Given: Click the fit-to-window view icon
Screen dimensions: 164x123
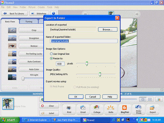Looking at the screenshot, I should pyautogui.click(x=143, y=99).
